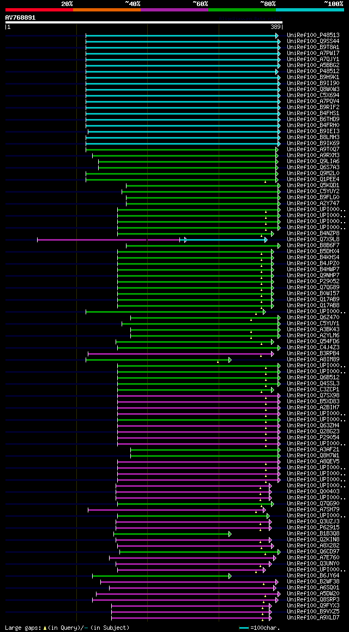Image resolution: width=349 pixels, height=632 pixels.
Task: Select the UniRef100_Q54FD6 label
Action: 313,342
